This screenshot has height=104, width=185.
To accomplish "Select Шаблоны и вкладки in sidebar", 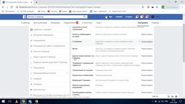I will (49, 29).
